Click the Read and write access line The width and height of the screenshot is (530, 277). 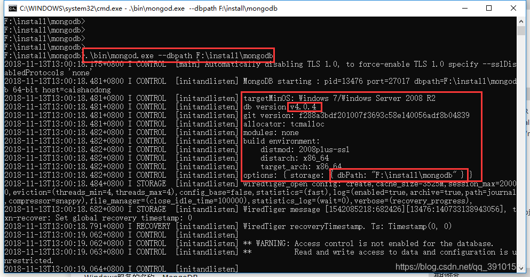[x=405, y=252]
